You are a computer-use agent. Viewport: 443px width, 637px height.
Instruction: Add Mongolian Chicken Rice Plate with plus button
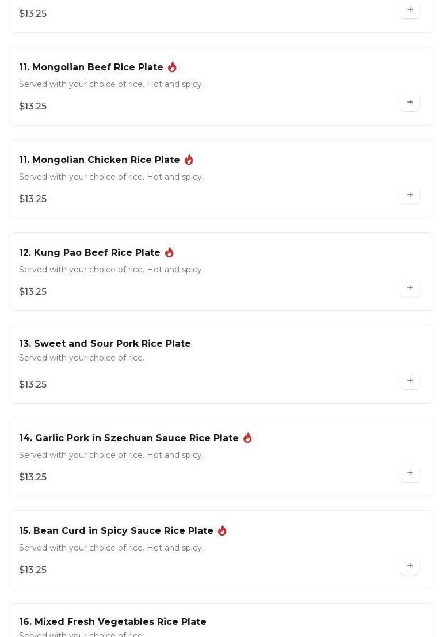click(x=410, y=195)
